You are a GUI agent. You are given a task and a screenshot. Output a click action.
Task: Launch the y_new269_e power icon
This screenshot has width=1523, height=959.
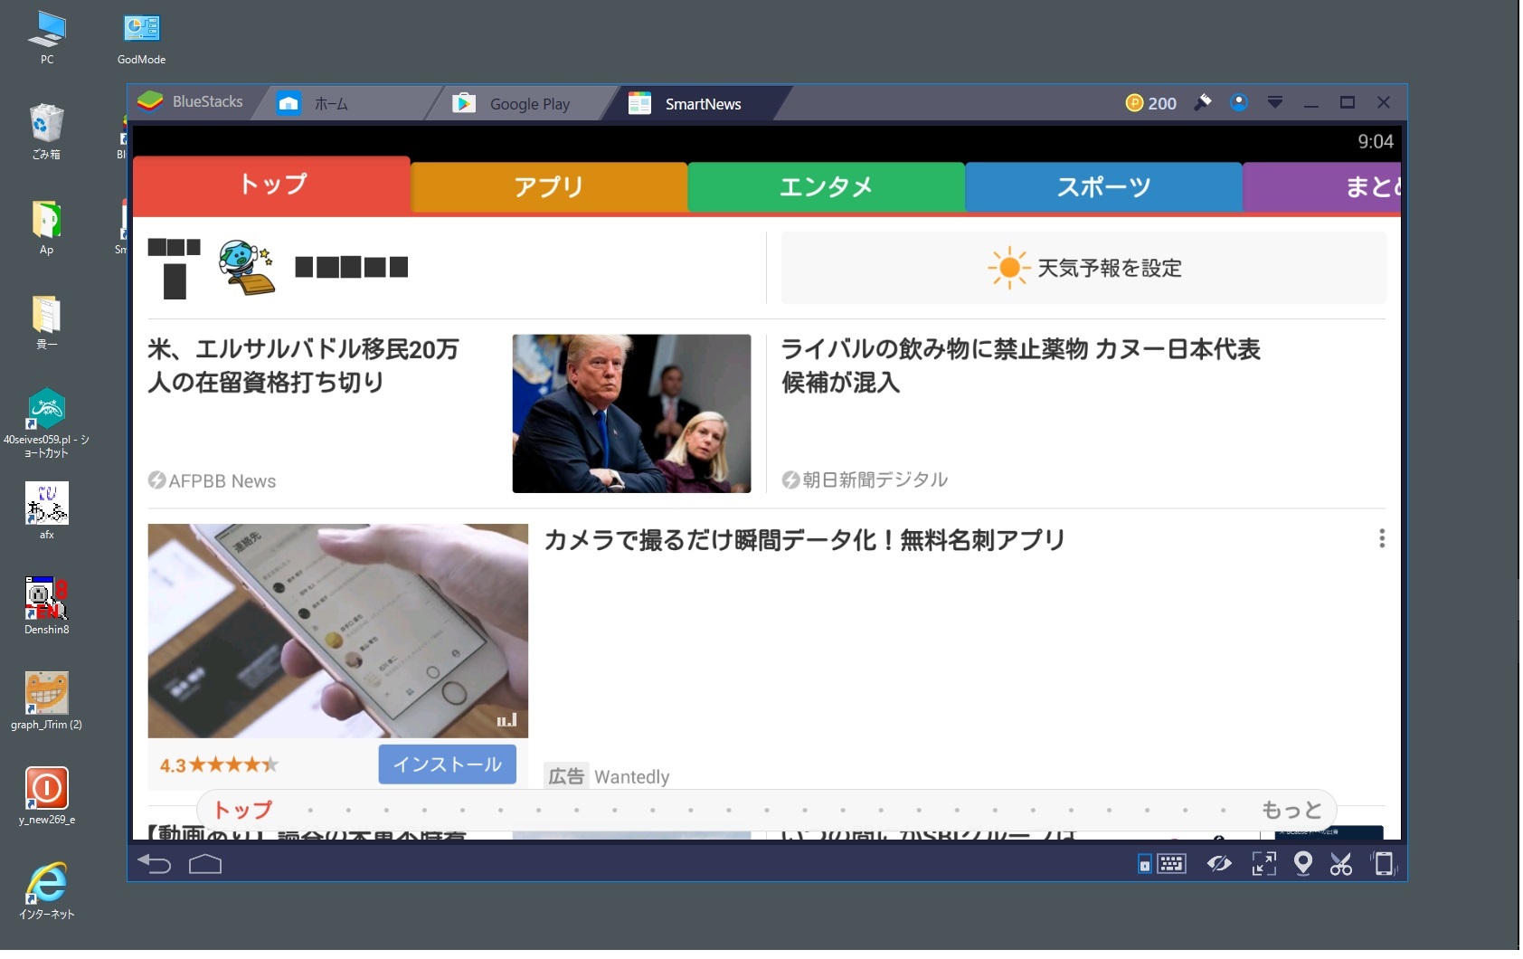[47, 796]
